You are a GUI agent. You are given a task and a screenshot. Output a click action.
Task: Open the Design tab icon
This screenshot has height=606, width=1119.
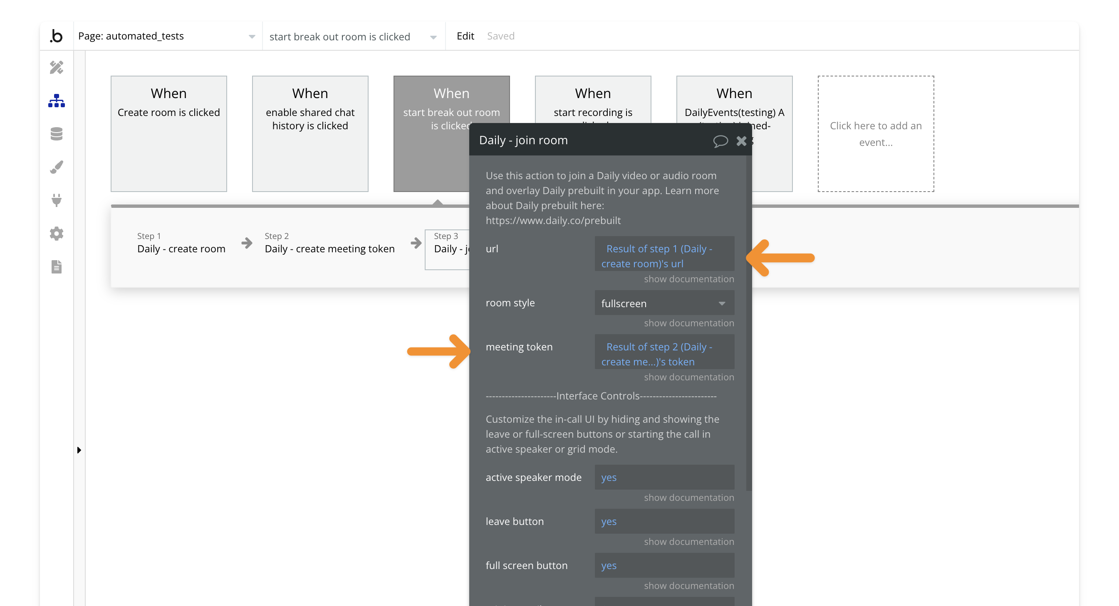click(57, 67)
